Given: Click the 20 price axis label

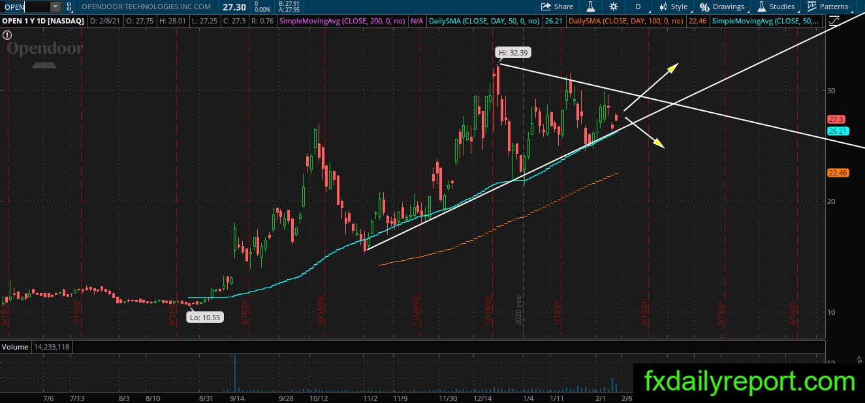Looking at the screenshot, I should click(x=831, y=201).
